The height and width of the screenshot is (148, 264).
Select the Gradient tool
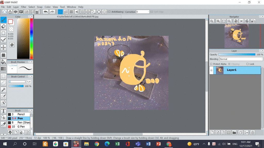point(3,69)
